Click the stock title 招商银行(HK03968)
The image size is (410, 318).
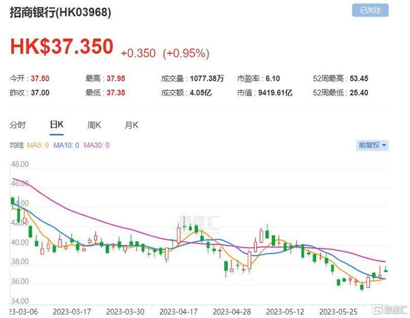[x=60, y=12]
